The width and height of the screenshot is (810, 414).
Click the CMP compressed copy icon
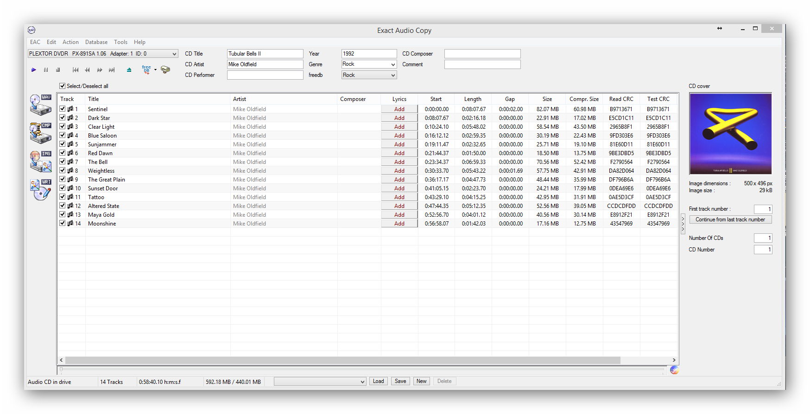pos(40,133)
